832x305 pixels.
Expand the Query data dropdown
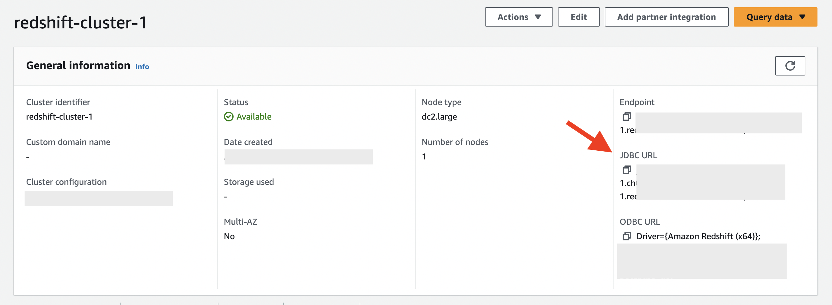[775, 17]
